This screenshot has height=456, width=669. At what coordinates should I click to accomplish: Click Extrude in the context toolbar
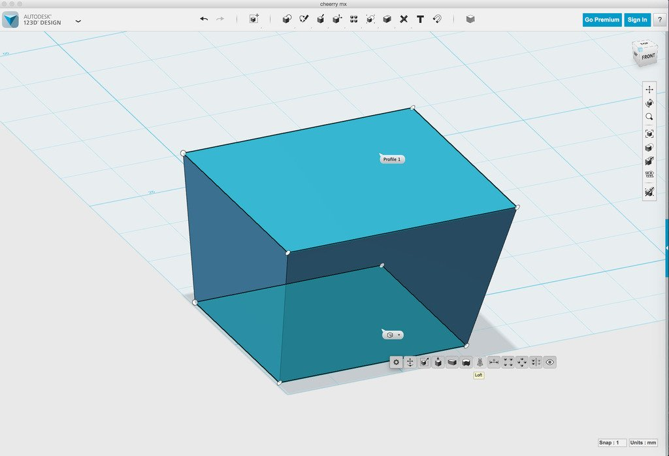click(438, 362)
